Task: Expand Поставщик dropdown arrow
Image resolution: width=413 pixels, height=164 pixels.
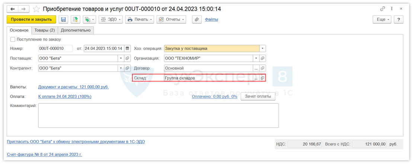Action: coord(121,58)
